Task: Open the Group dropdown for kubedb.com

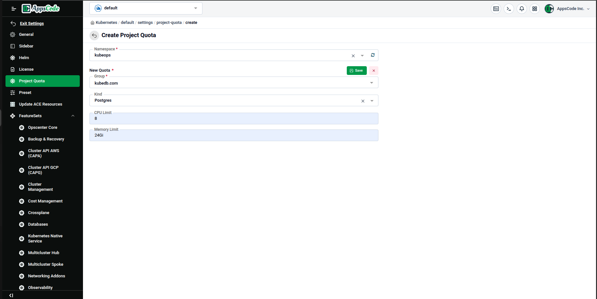Action: click(x=371, y=83)
